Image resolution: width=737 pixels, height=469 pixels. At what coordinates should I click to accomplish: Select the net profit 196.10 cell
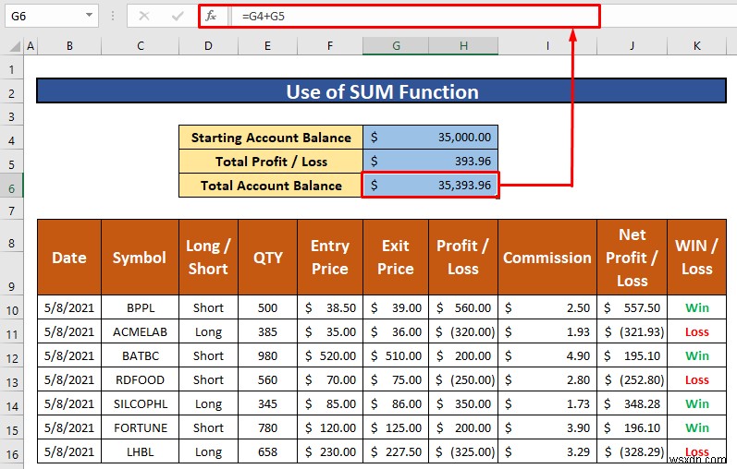[x=633, y=427]
